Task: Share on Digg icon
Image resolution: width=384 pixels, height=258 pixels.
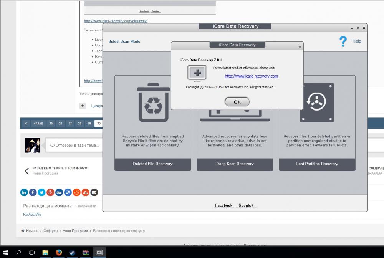Action: (59, 192)
